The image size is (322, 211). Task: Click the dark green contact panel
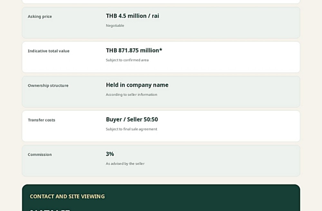tap(161, 198)
